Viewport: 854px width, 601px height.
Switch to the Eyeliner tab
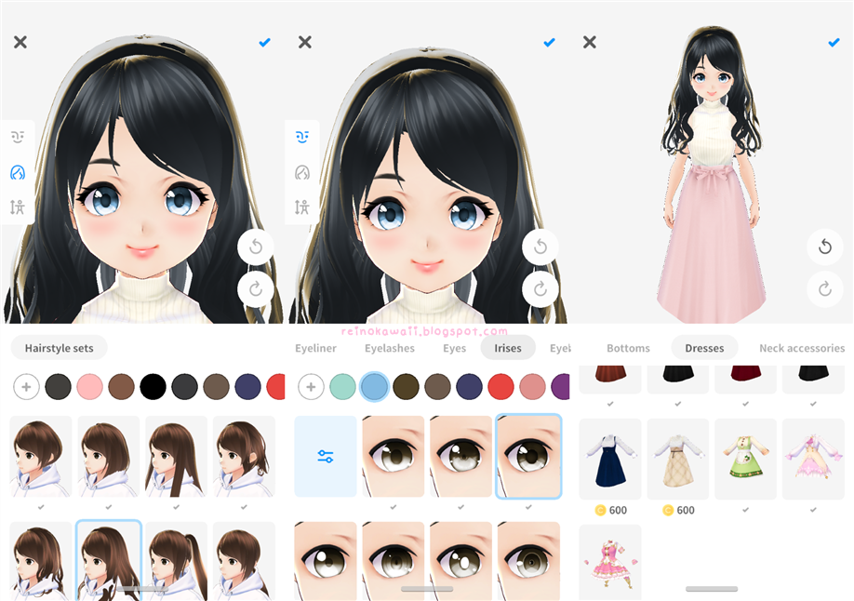coord(315,348)
